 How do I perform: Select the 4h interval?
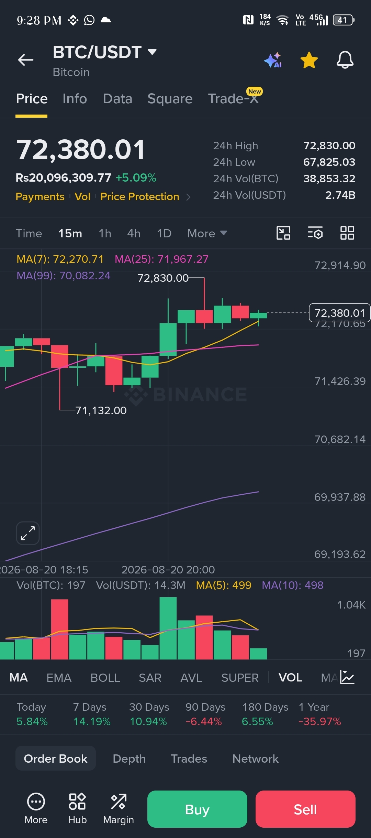tap(134, 233)
